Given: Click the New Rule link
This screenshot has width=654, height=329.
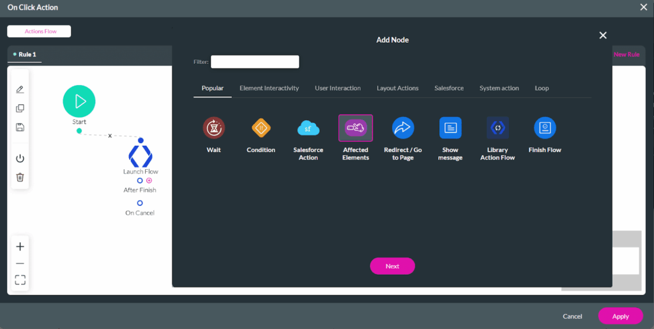Looking at the screenshot, I should tap(627, 54).
